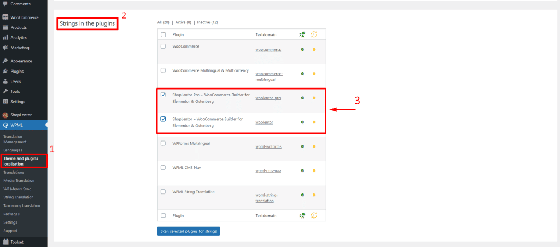Check the WPML String Translation checkbox
560x247 pixels.
point(163,192)
